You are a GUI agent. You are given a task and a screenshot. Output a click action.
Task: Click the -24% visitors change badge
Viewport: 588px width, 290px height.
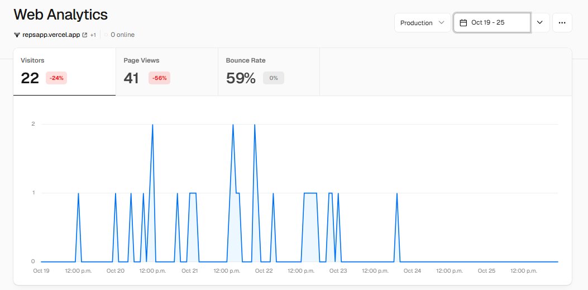coord(56,78)
